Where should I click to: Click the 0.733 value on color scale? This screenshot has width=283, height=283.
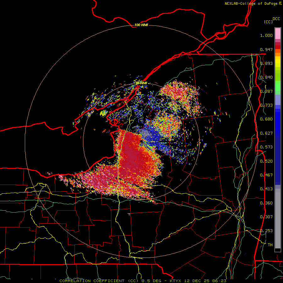266,105
